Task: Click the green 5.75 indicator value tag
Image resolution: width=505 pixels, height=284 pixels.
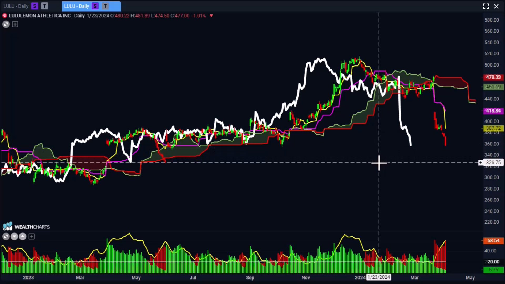Action: click(493, 270)
